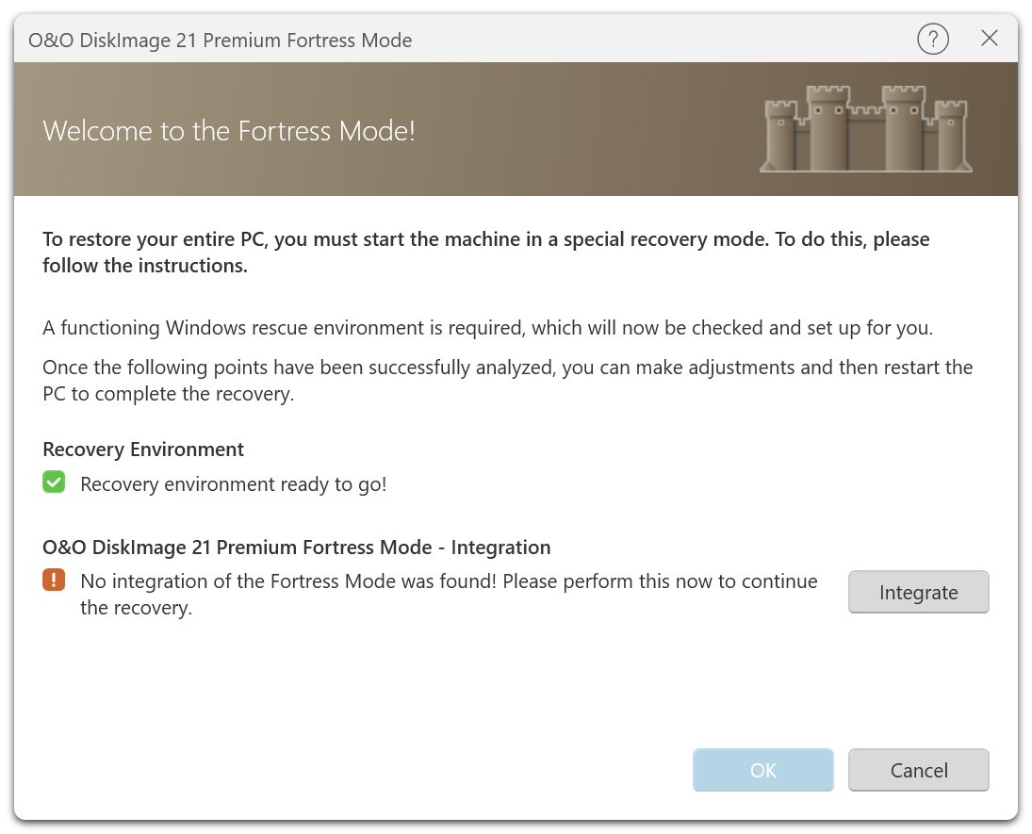Viewport: 1032px width, 834px height.
Task: Click 'A functioning Windows rescue environment' sentence
Action: click(487, 328)
